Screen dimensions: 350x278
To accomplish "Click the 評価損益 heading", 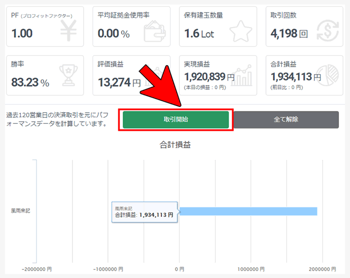I will click(110, 64).
